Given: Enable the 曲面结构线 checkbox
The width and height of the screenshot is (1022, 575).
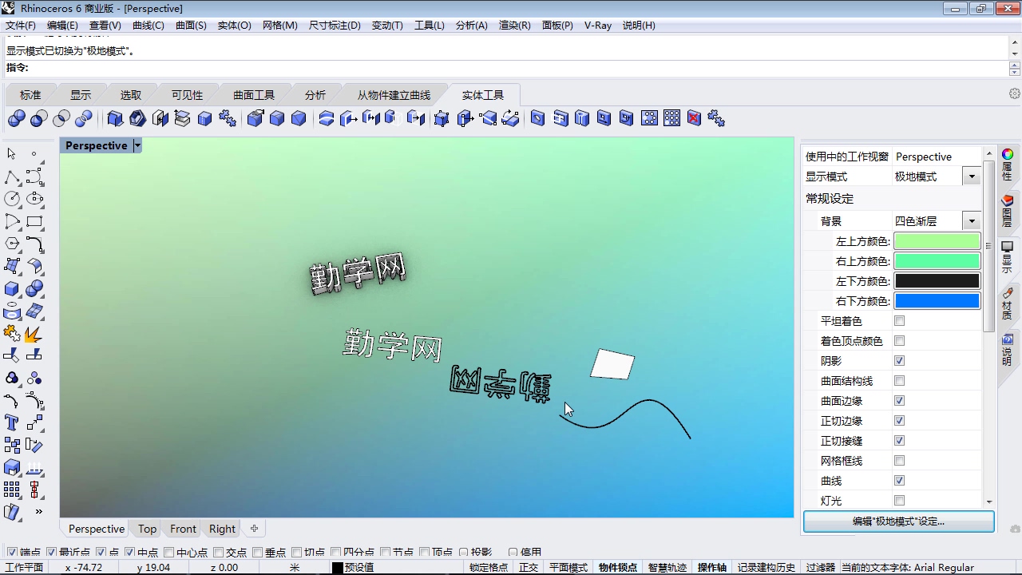Looking at the screenshot, I should pyautogui.click(x=900, y=381).
